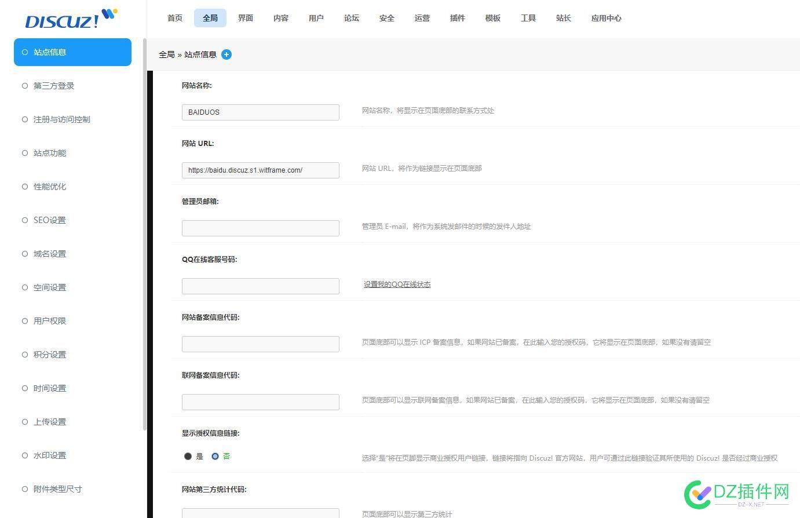Focus the 网站名称 input field
This screenshot has height=518, width=800.
click(261, 112)
